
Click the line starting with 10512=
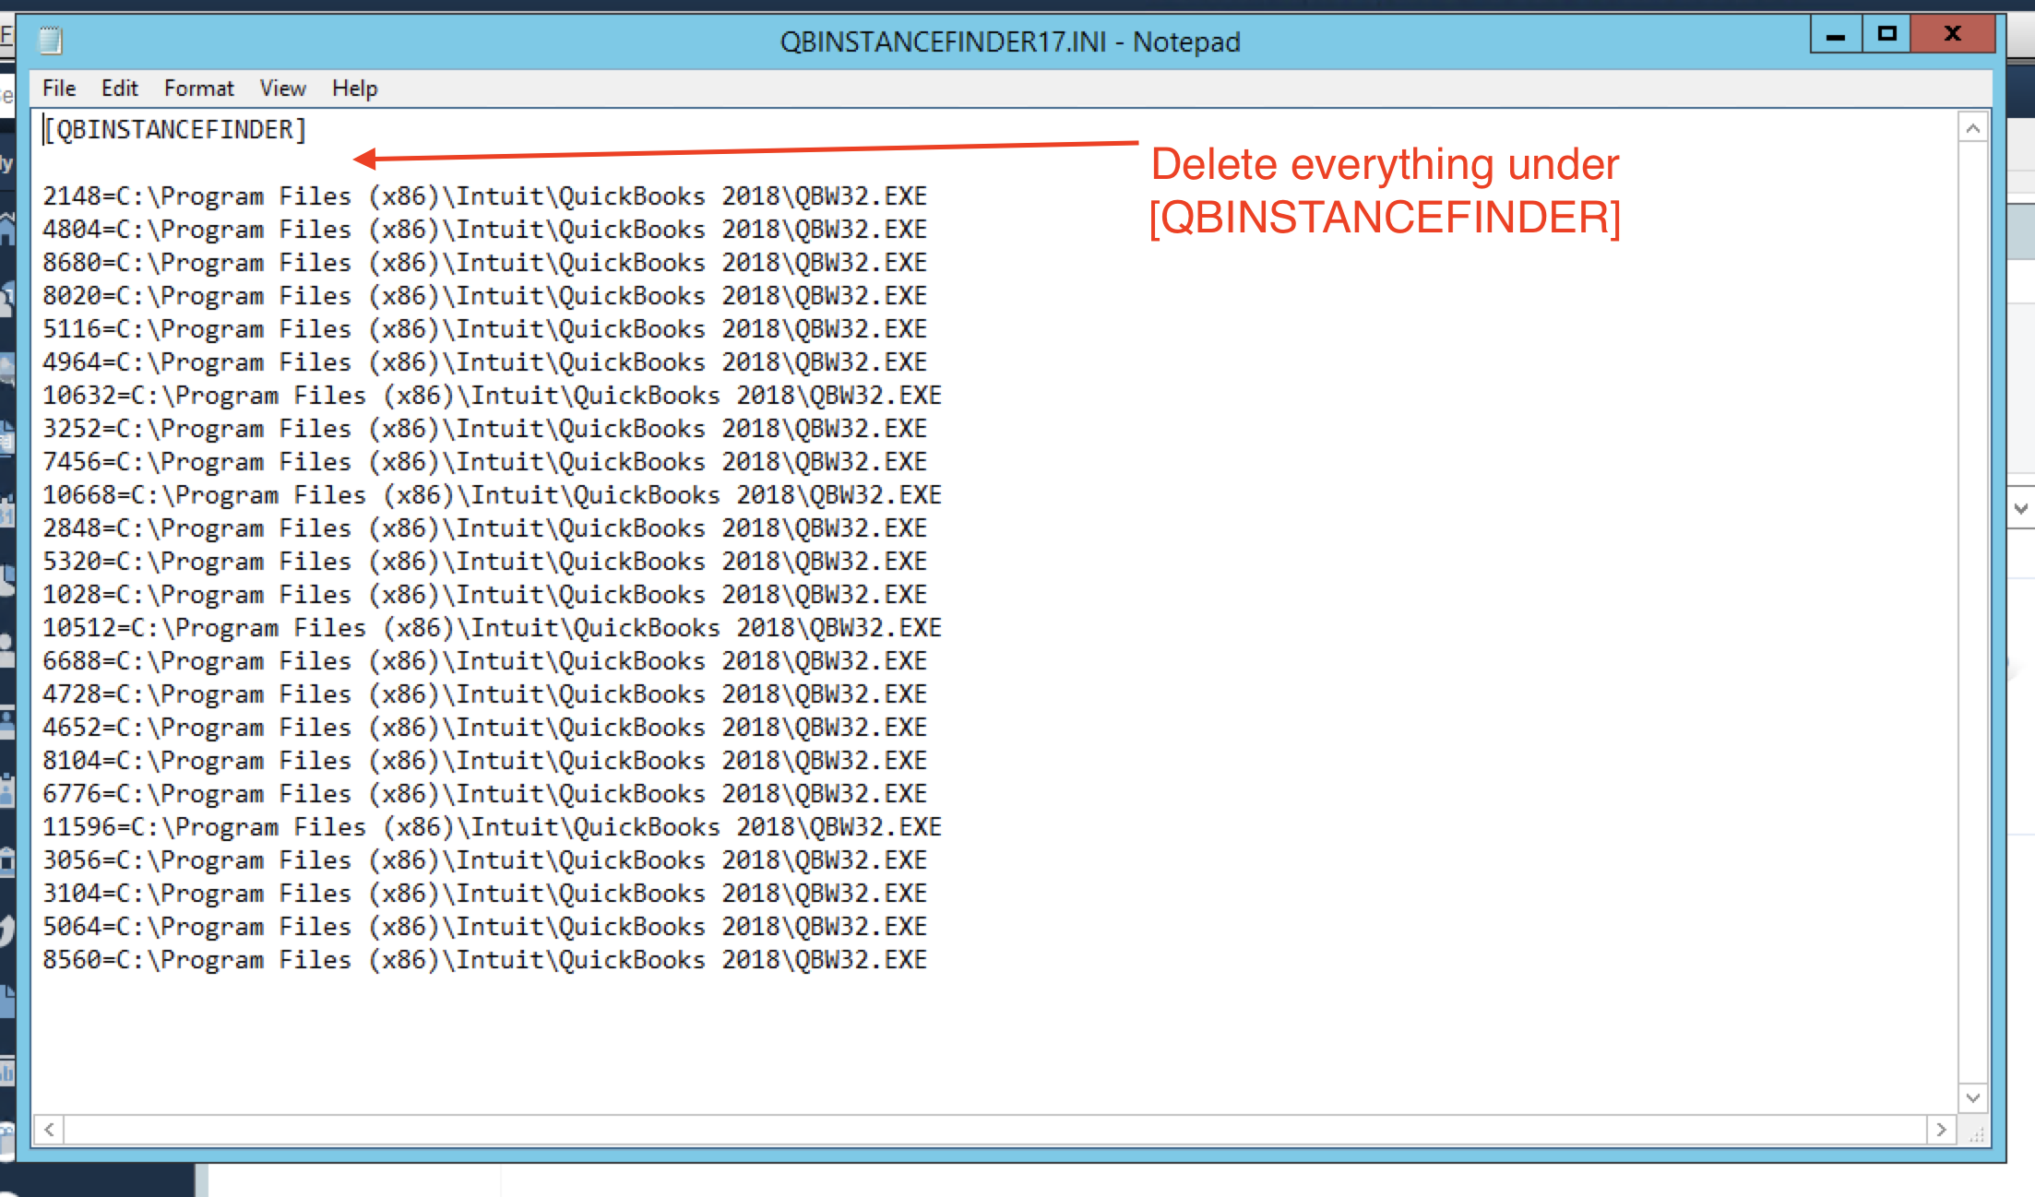coord(493,628)
